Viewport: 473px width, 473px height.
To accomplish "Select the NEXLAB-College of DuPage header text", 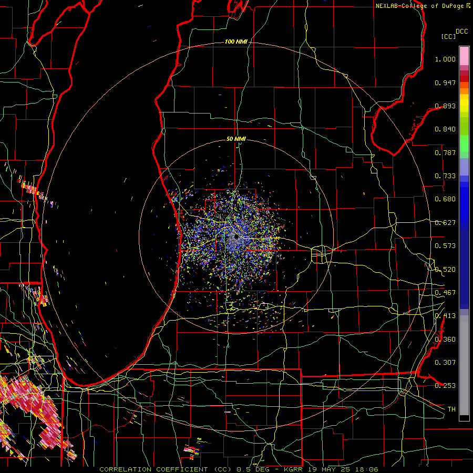I will [x=419, y=6].
